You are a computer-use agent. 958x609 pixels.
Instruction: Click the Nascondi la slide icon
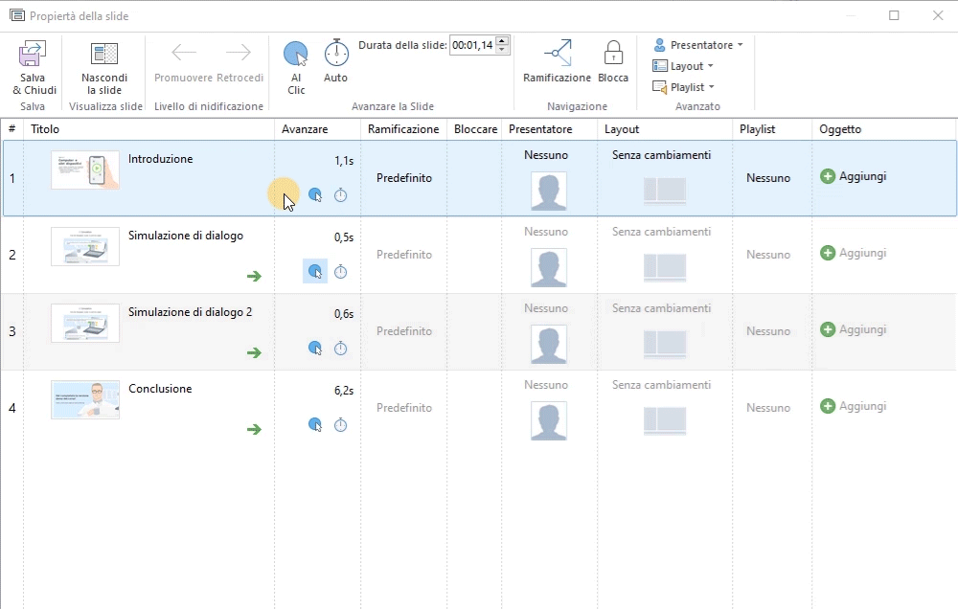[x=103, y=55]
